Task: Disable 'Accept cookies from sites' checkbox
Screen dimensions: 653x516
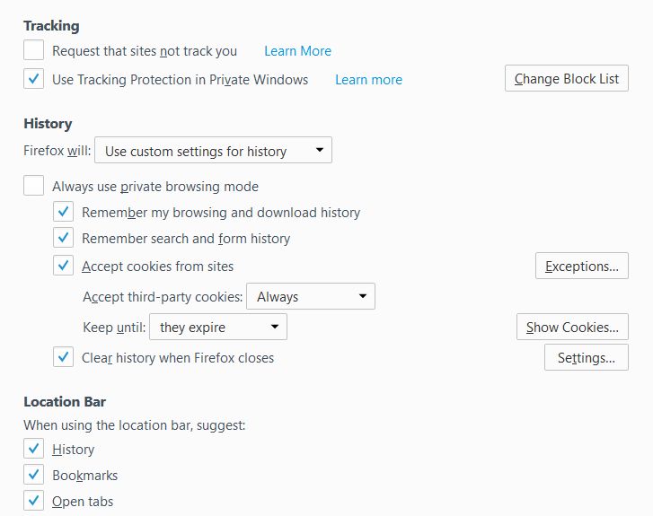Action: (x=63, y=266)
